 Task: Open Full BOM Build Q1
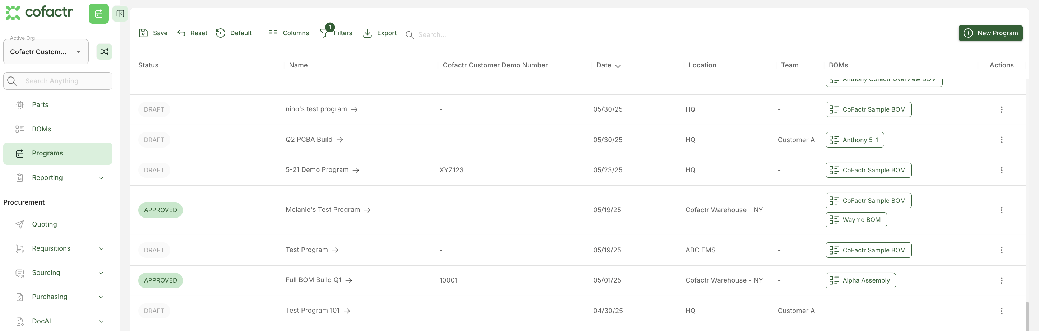[319, 280]
